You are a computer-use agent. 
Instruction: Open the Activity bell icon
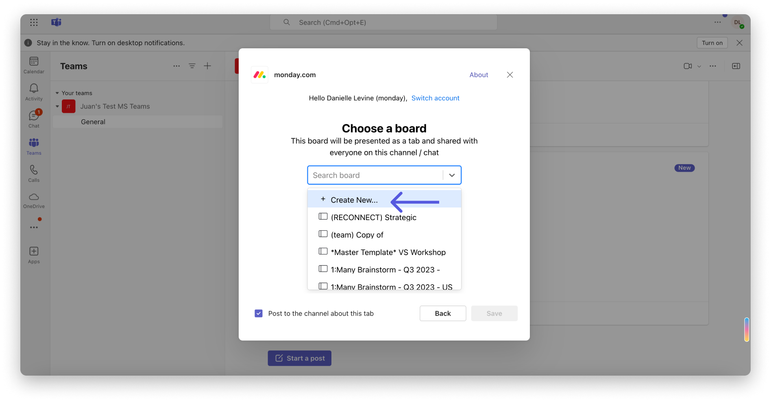[34, 93]
